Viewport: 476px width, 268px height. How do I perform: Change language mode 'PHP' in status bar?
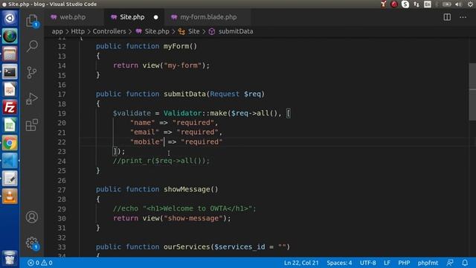click(x=404, y=263)
